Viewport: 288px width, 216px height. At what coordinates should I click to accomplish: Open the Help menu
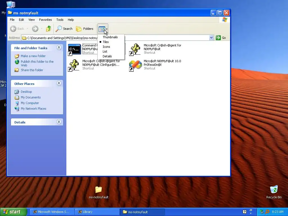[71, 20]
